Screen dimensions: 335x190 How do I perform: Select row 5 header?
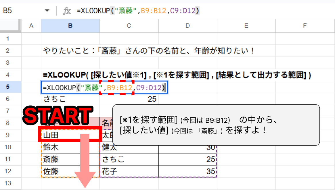coord(8,87)
